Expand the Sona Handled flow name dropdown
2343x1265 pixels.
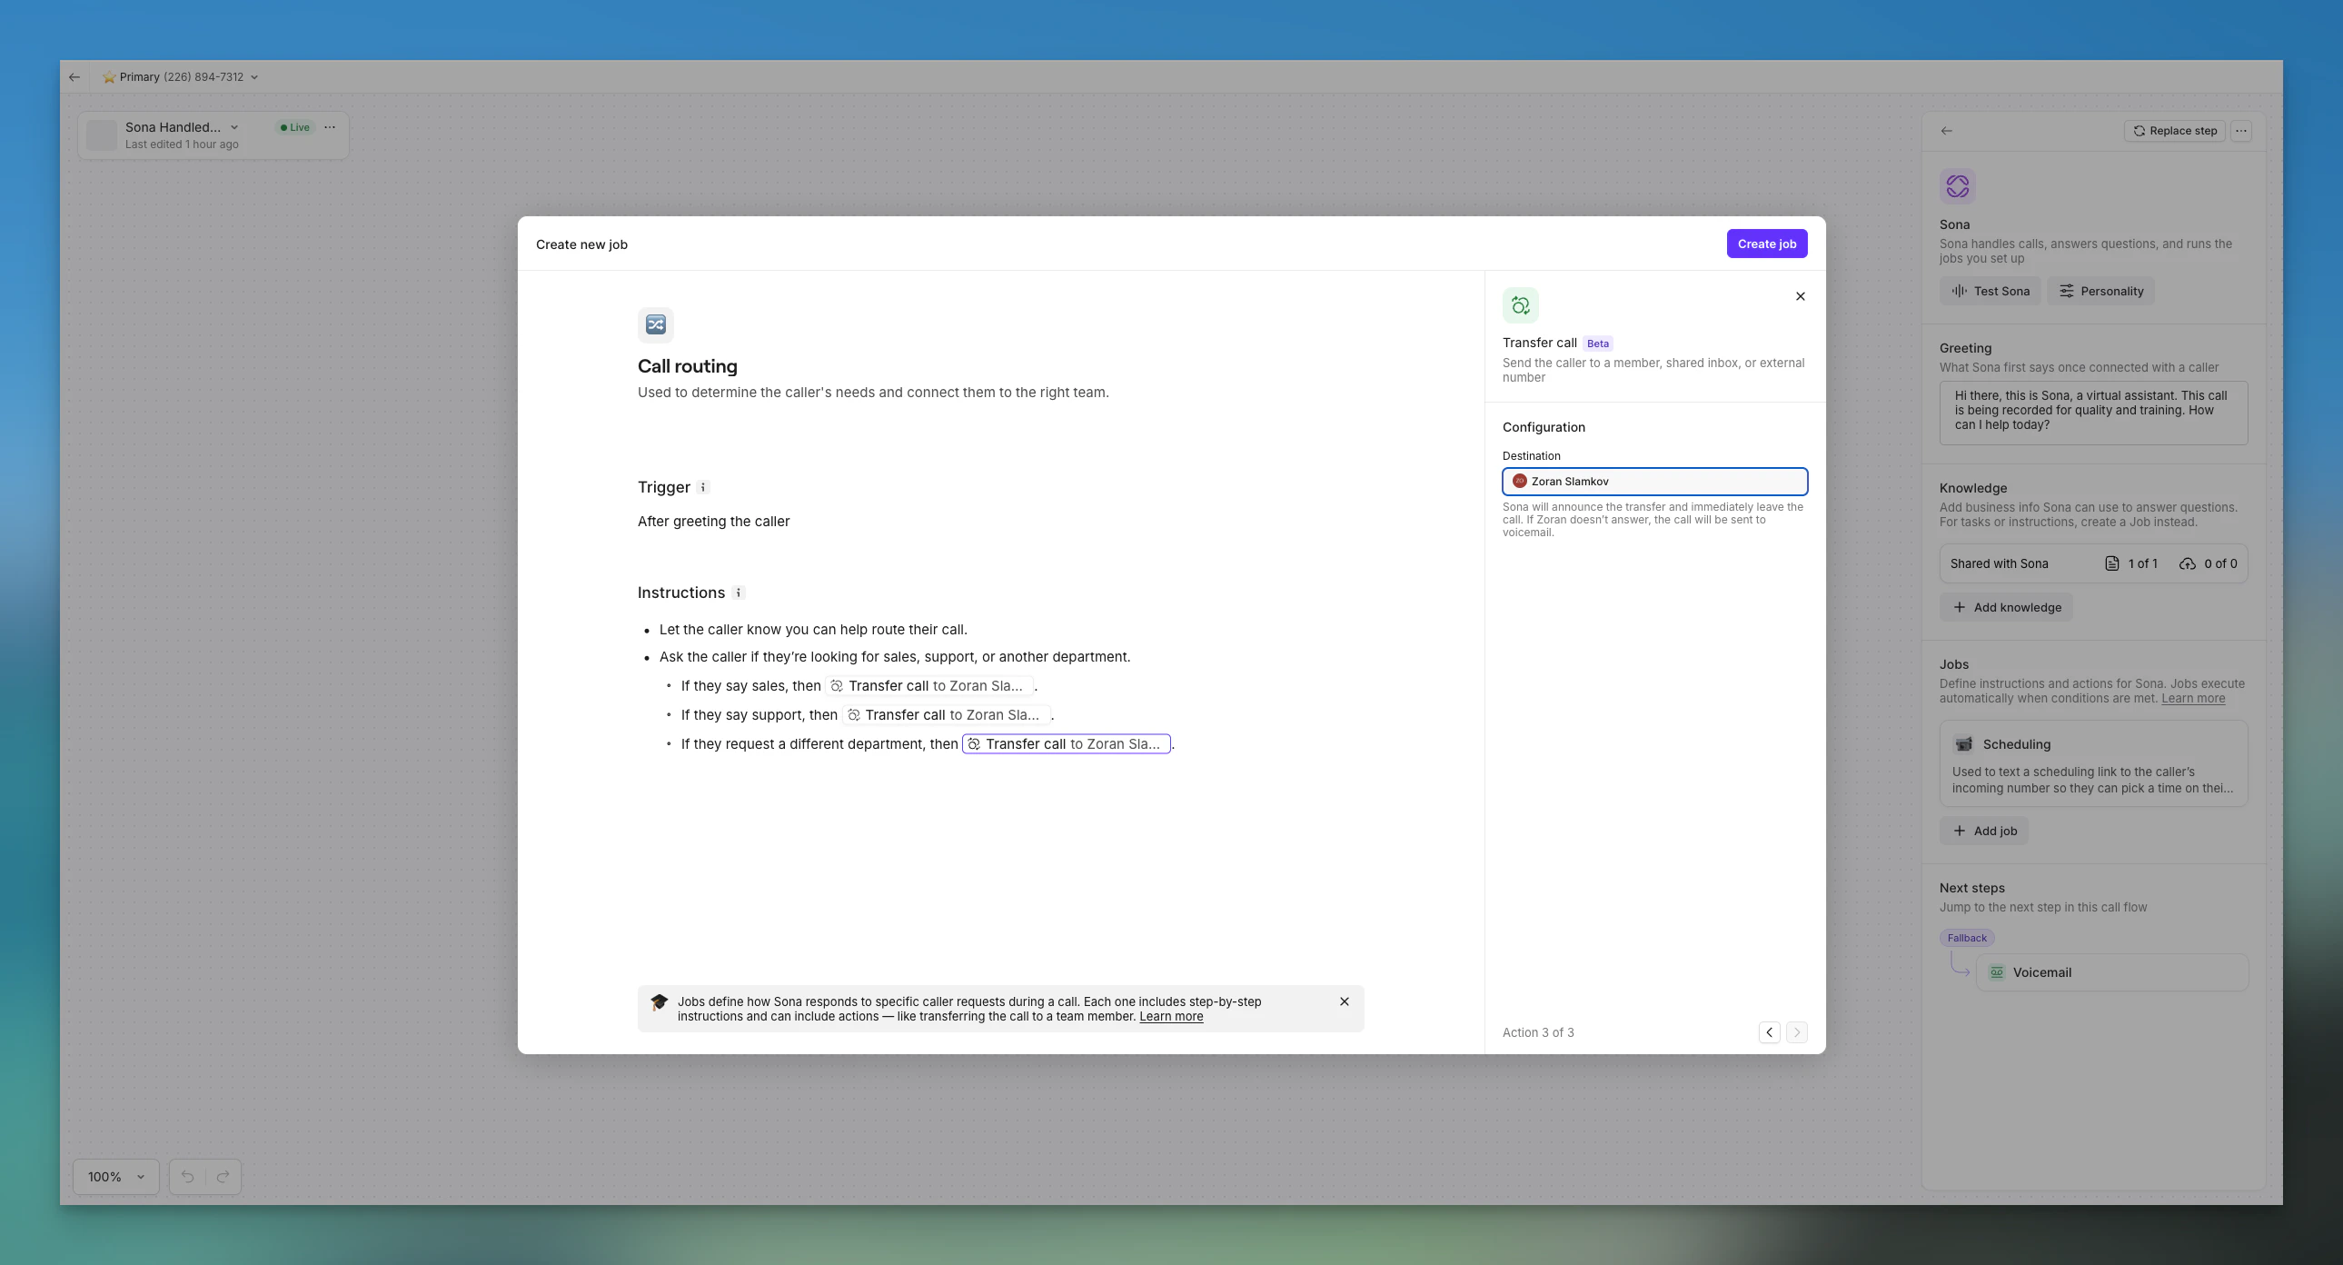(x=234, y=127)
